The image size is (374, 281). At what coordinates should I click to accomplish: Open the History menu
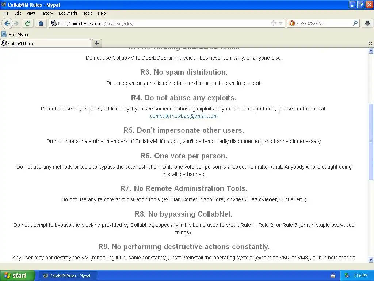coord(47,13)
